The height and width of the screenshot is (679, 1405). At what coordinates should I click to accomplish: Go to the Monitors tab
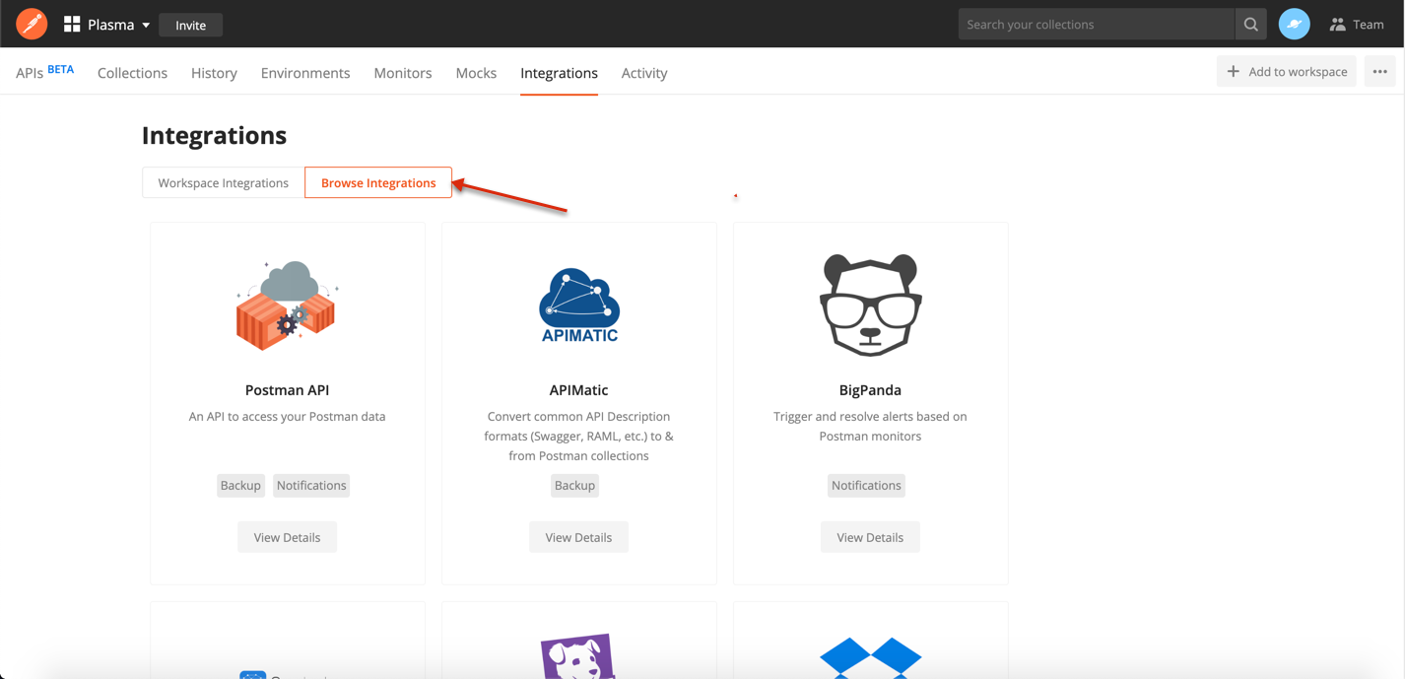(x=403, y=73)
